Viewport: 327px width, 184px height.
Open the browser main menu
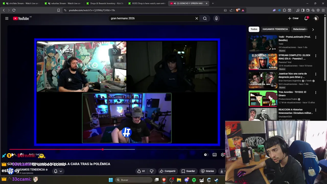pyautogui.click(x=323, y=10)
